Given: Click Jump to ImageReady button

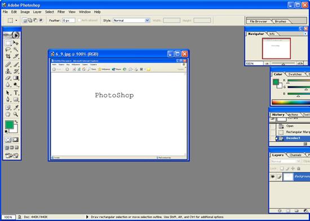Looking at the screenshot, I should (12, 156).
